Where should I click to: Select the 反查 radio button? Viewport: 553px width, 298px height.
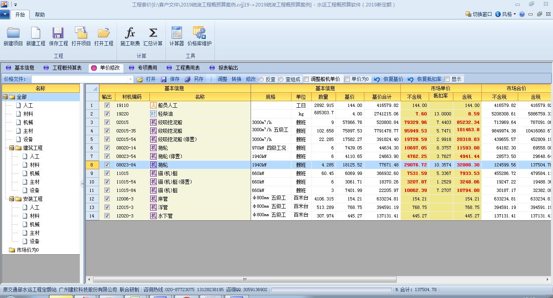(x=261, y=79)
